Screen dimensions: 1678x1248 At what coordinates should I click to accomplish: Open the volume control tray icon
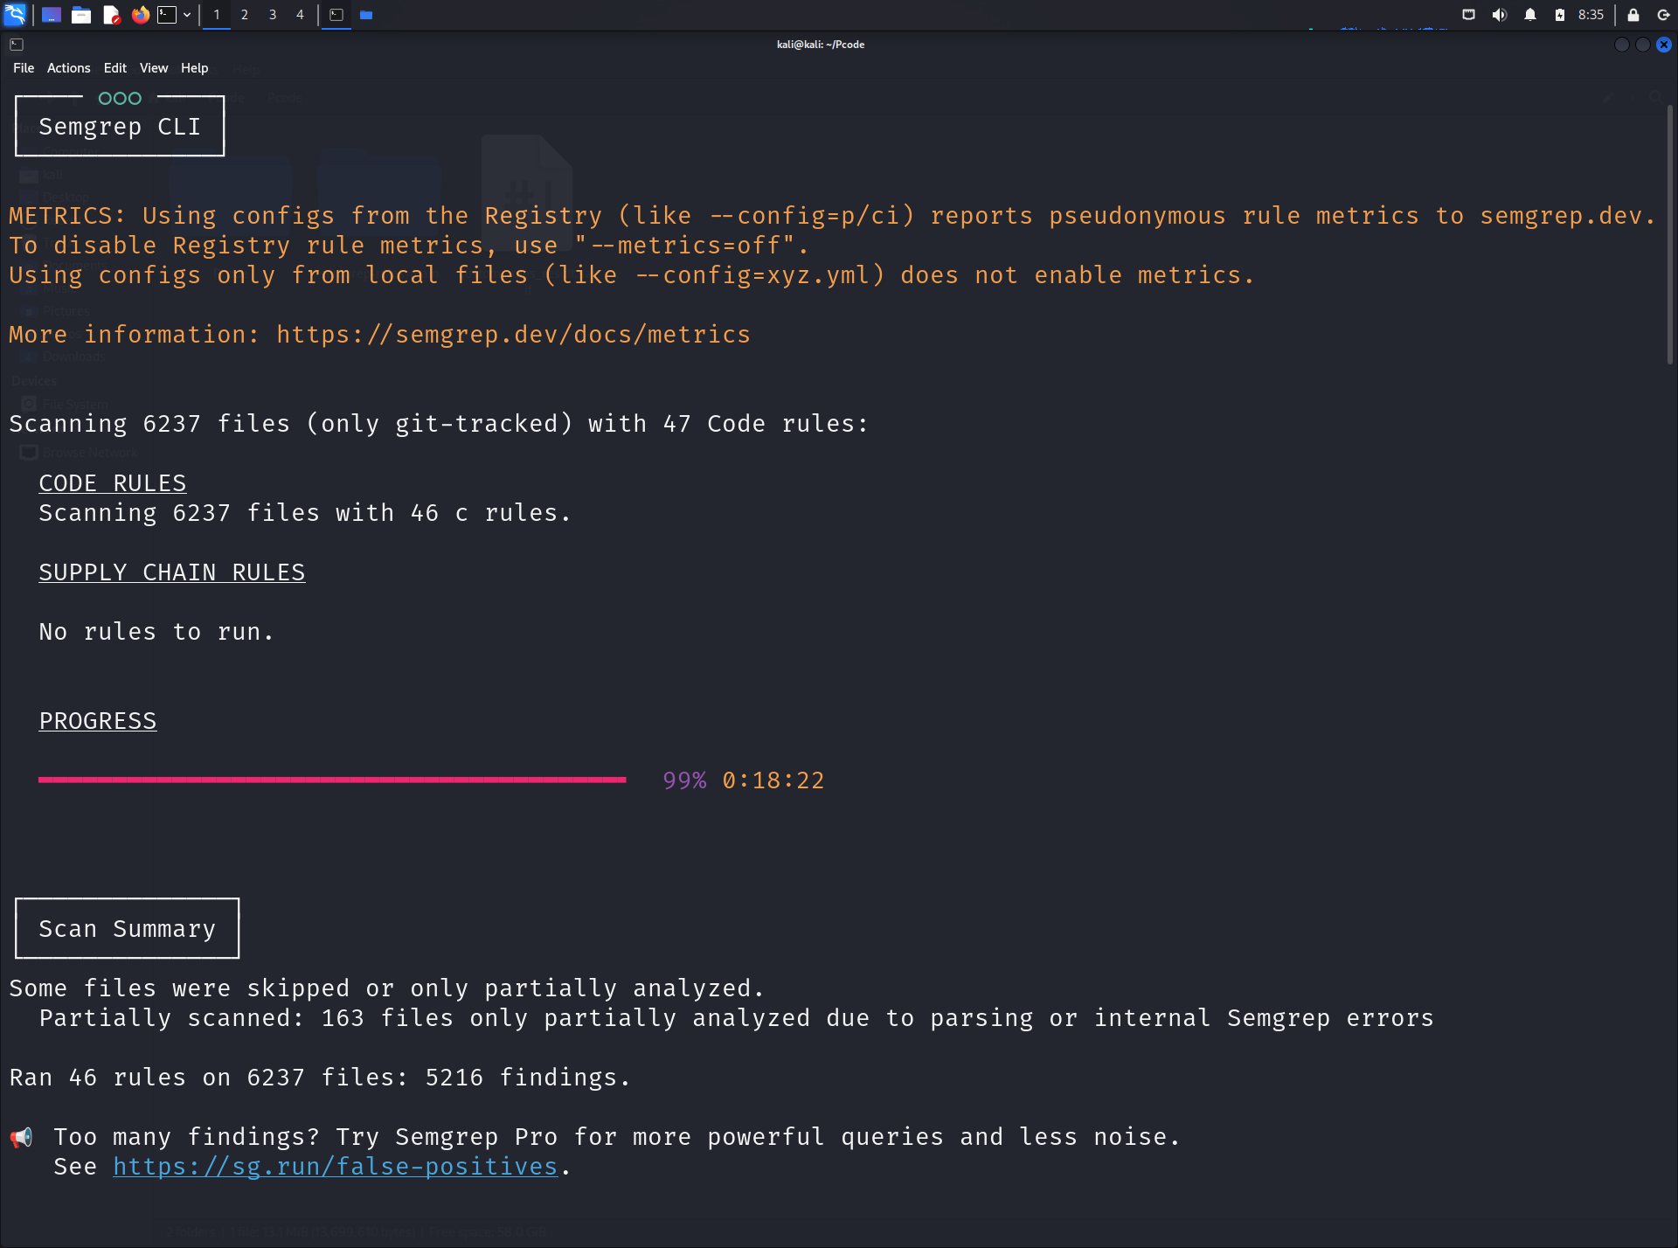1500,15
